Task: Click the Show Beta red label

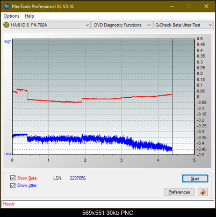Action: (27, 178)
